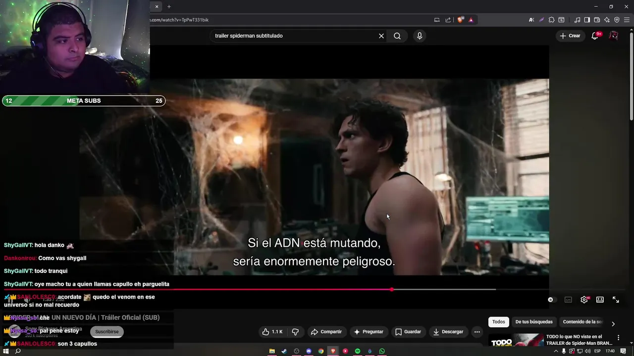Select the Todos filter chip
Screen dimensions: 634x356
click(x=499, y=322)
